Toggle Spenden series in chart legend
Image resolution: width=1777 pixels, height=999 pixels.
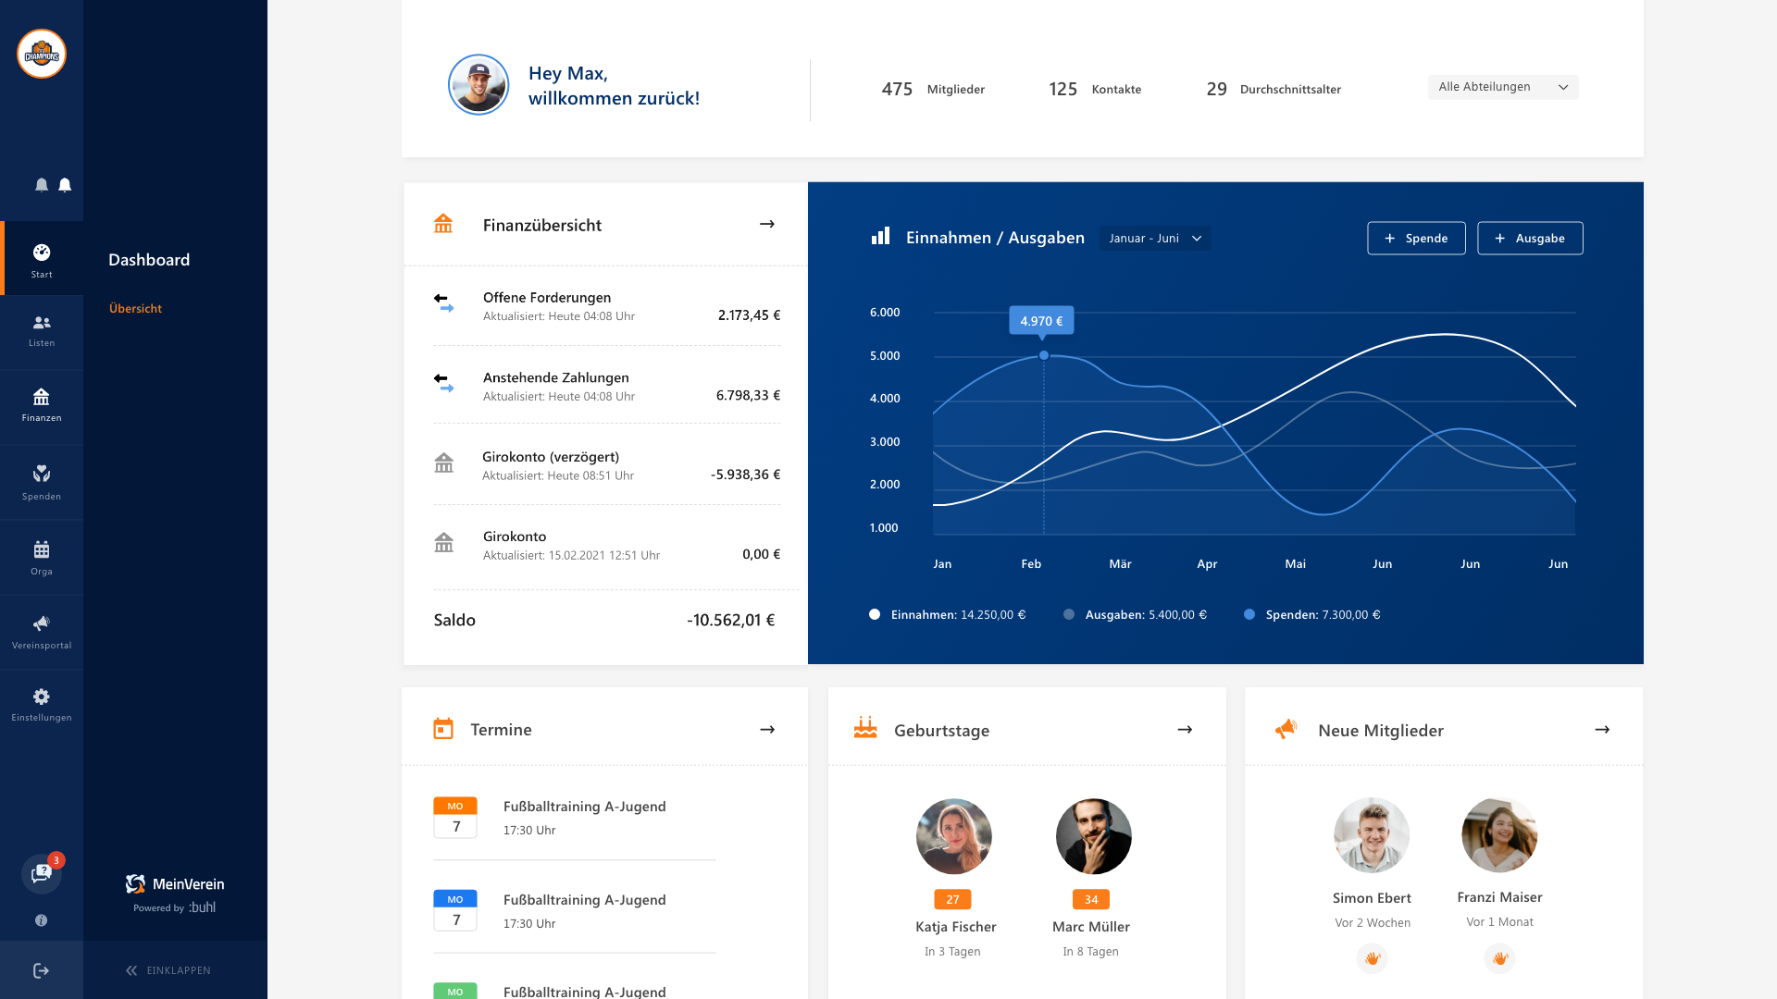1312,614
